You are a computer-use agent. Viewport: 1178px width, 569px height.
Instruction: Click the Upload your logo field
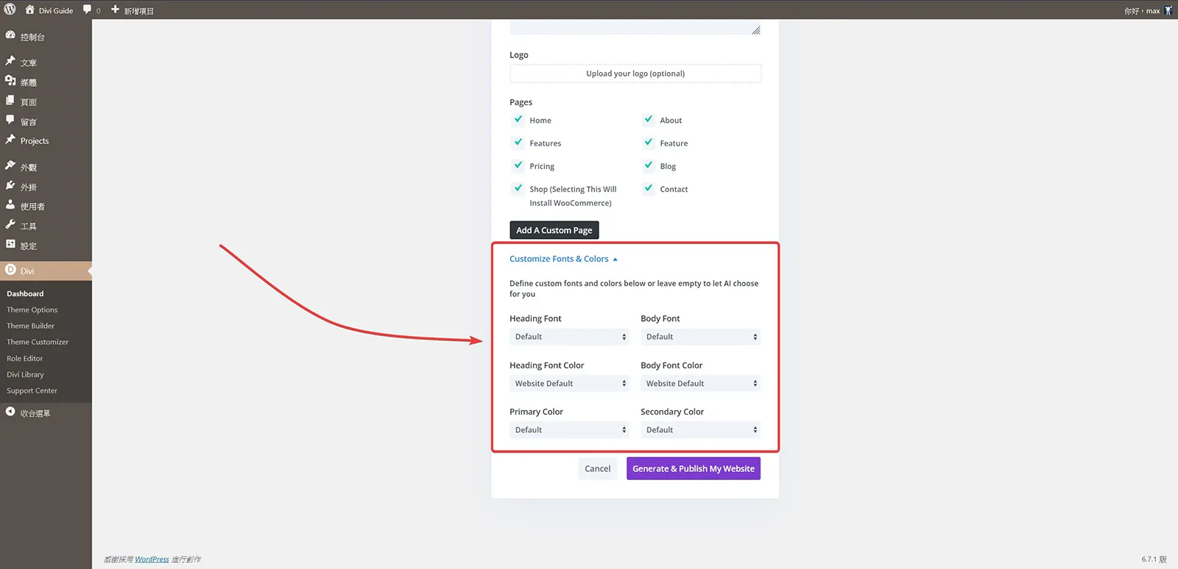635,74
